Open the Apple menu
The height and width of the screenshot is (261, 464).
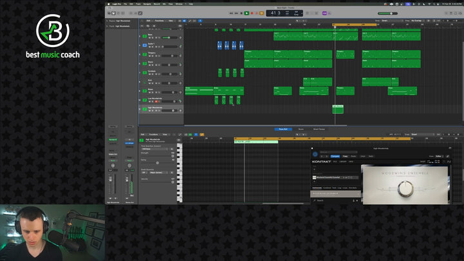(109, 4)
